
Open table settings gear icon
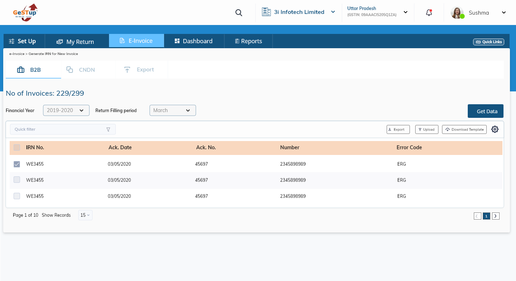tap(495, 129)
